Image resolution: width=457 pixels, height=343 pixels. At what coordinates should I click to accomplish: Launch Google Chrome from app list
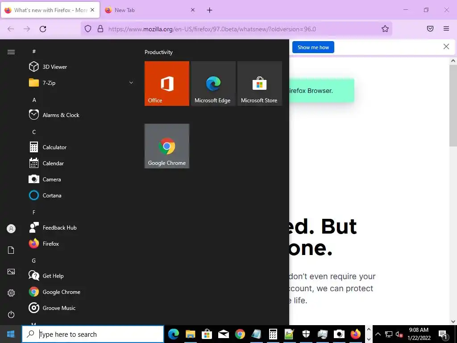(x=82, y=292)
